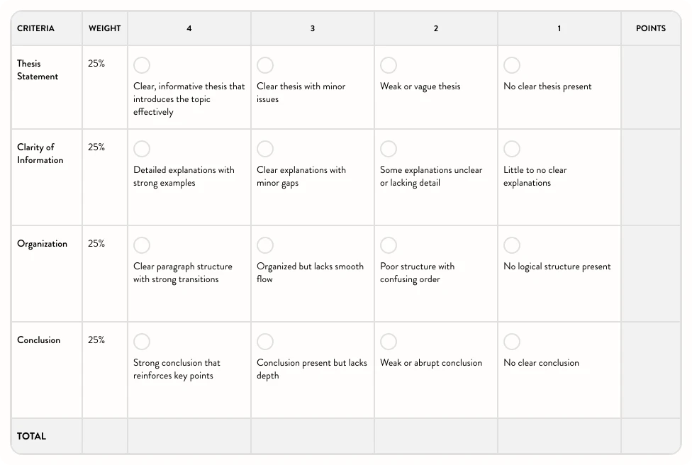Select "No clear conclusion" radio button
The height and width of the screenshot is (465, 692).
512,342
